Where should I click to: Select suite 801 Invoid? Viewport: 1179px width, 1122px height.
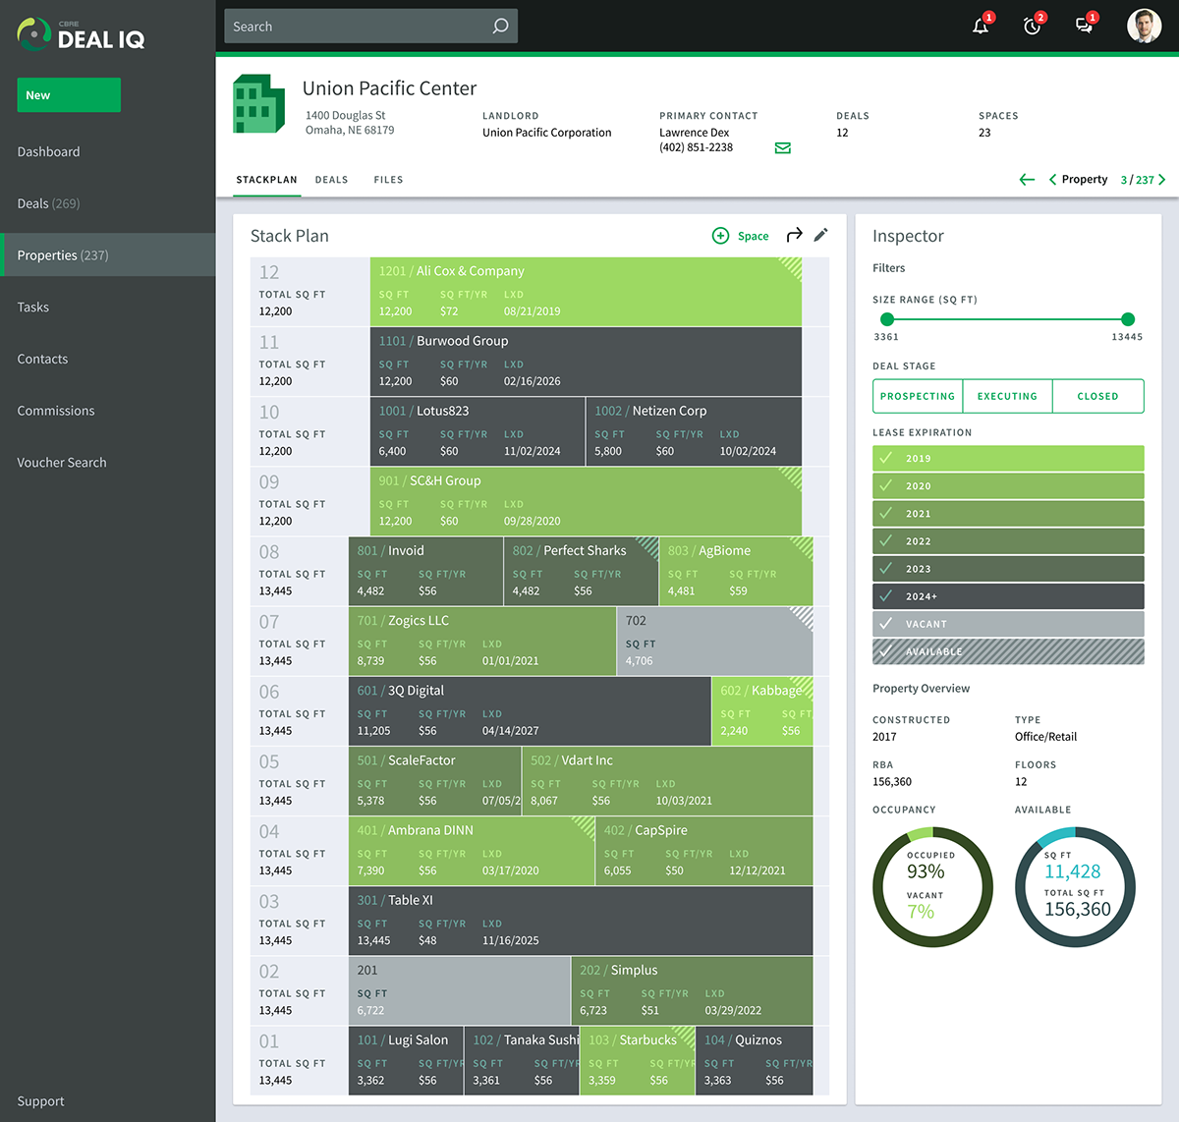point(425,571)
